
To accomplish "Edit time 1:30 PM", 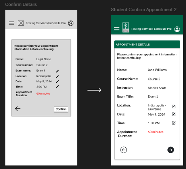I will pos(174,123).
